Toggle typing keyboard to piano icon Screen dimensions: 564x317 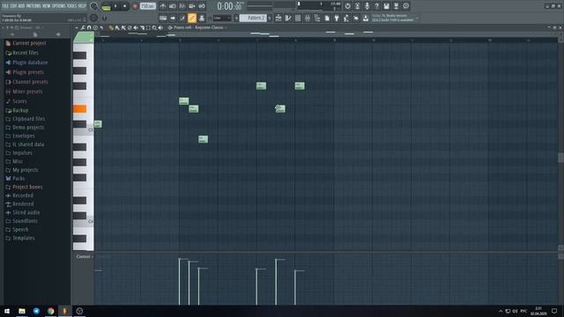tap(163, 18)
